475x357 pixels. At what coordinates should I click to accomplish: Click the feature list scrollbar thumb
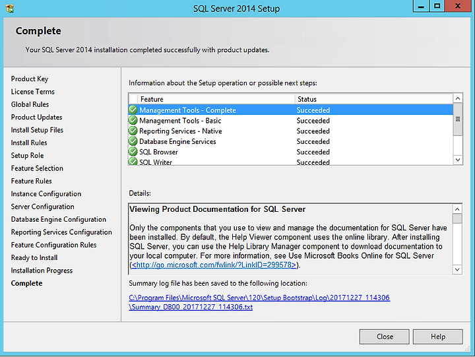click(458, 119)
